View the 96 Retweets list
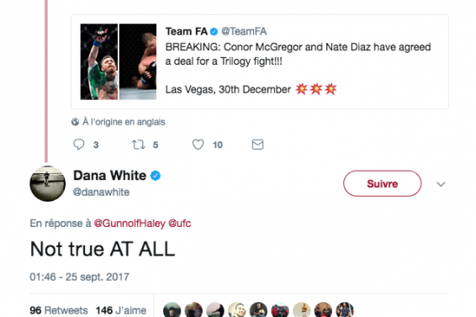The image size is (476, 317). [59, 310]
